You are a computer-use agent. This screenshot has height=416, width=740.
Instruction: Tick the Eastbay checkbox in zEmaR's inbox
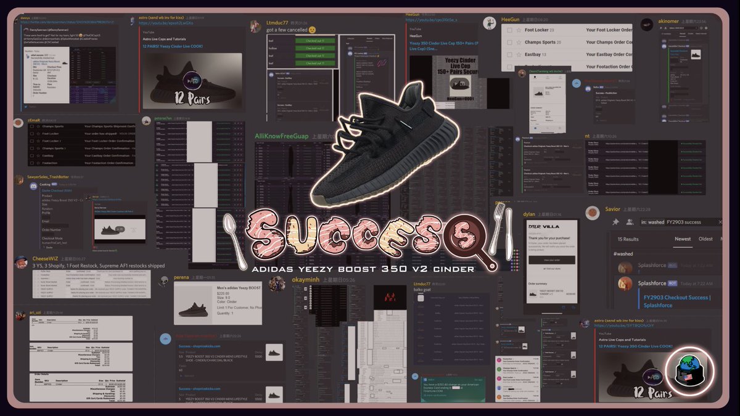click(x=31, y=156)
